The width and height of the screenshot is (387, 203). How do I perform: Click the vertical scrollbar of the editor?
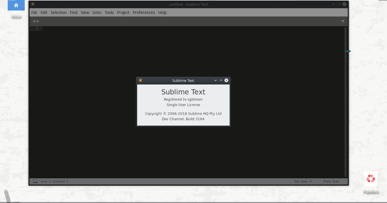(x=345, y=101)
